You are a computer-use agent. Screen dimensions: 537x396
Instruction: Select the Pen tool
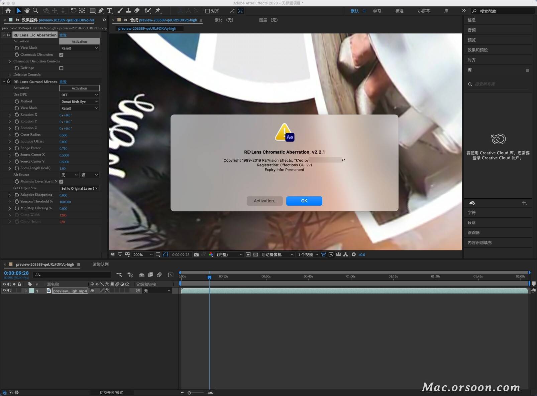pyautogui.click(x=101, y=11)
